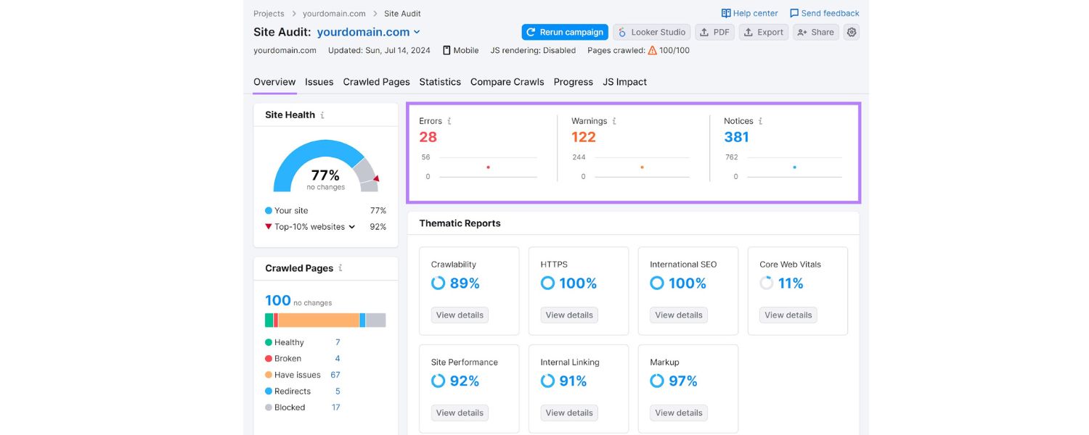
Task: Click the Warnings info icon
Action: (x=614, y=121)
